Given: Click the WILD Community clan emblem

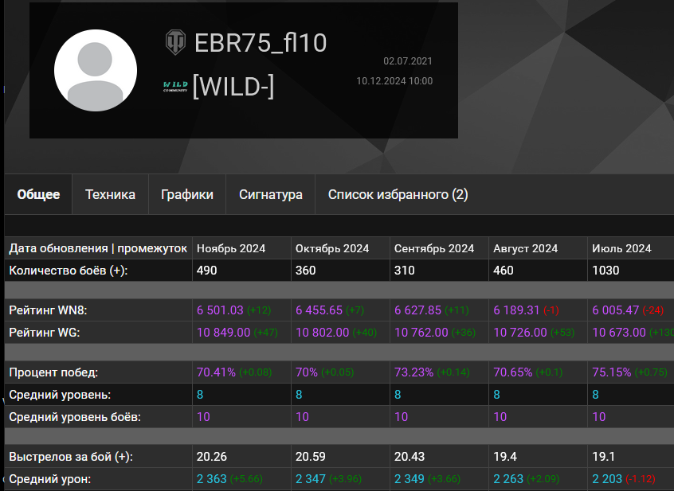Looking at the screenshot, I should 176,86.
